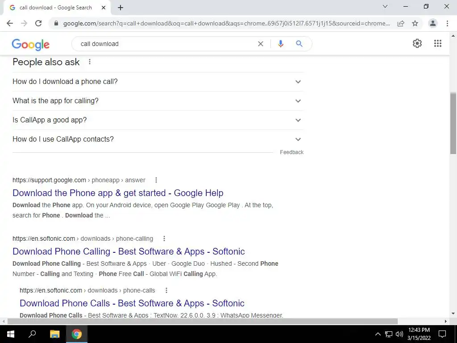Click the Feedback link
The width and height of the screenshot is (457, 343).
click(x=291, y=152)
